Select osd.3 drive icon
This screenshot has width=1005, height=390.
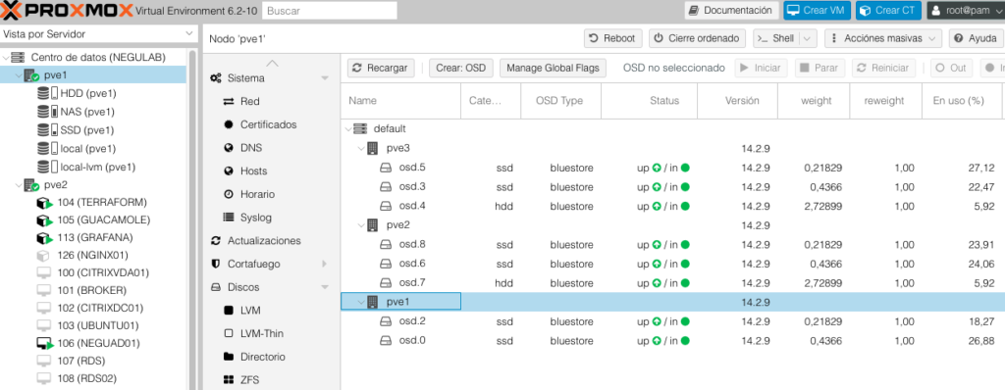click(385, 187)
